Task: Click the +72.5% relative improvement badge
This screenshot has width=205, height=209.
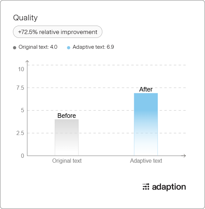Action: pos(57,32)
